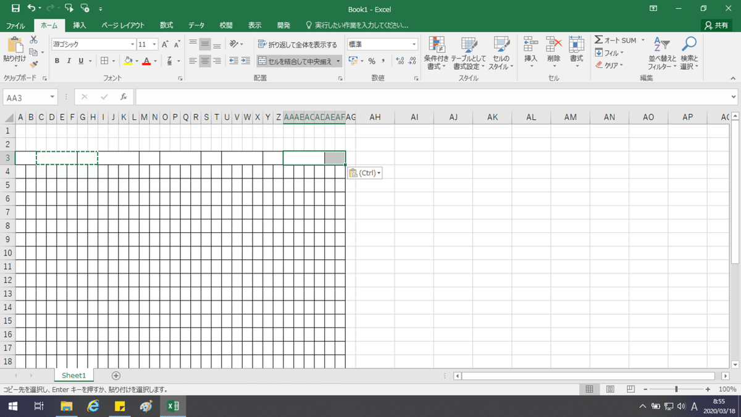Image resolution: width=741 pixels, height=417 pixels.
Task: Toggle italic formatting
Action: point(69,61)
